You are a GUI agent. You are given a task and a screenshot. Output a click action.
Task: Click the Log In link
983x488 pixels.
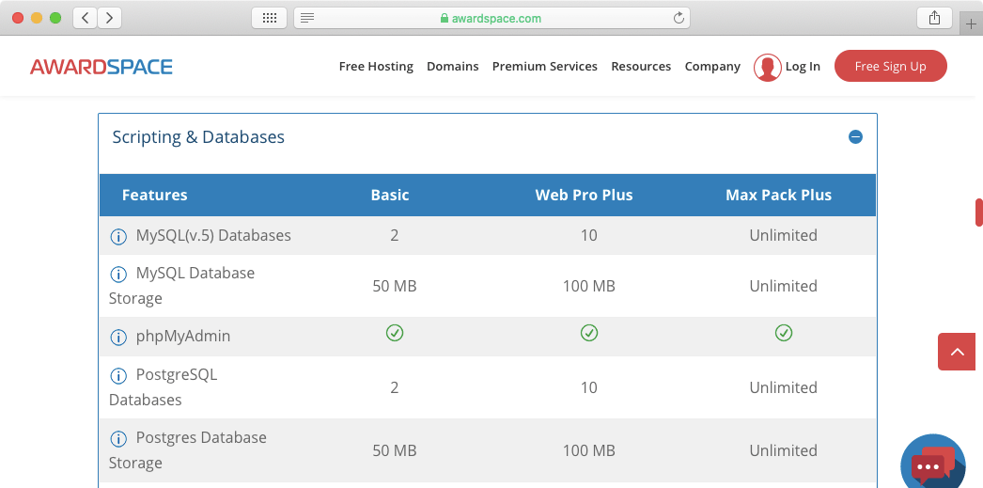(803, 67)
